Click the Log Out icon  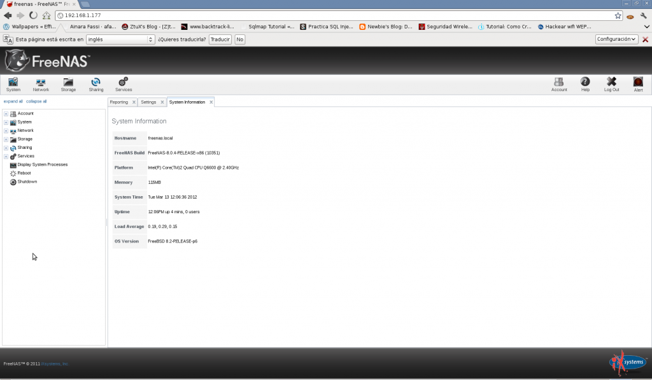tap(611, 85)
